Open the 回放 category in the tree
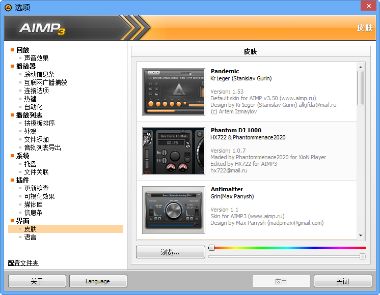The width and height of the screenshot is (380, 295). pos(22,50)
